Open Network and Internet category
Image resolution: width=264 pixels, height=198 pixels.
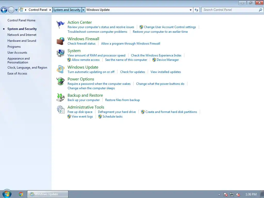[22, 35]
